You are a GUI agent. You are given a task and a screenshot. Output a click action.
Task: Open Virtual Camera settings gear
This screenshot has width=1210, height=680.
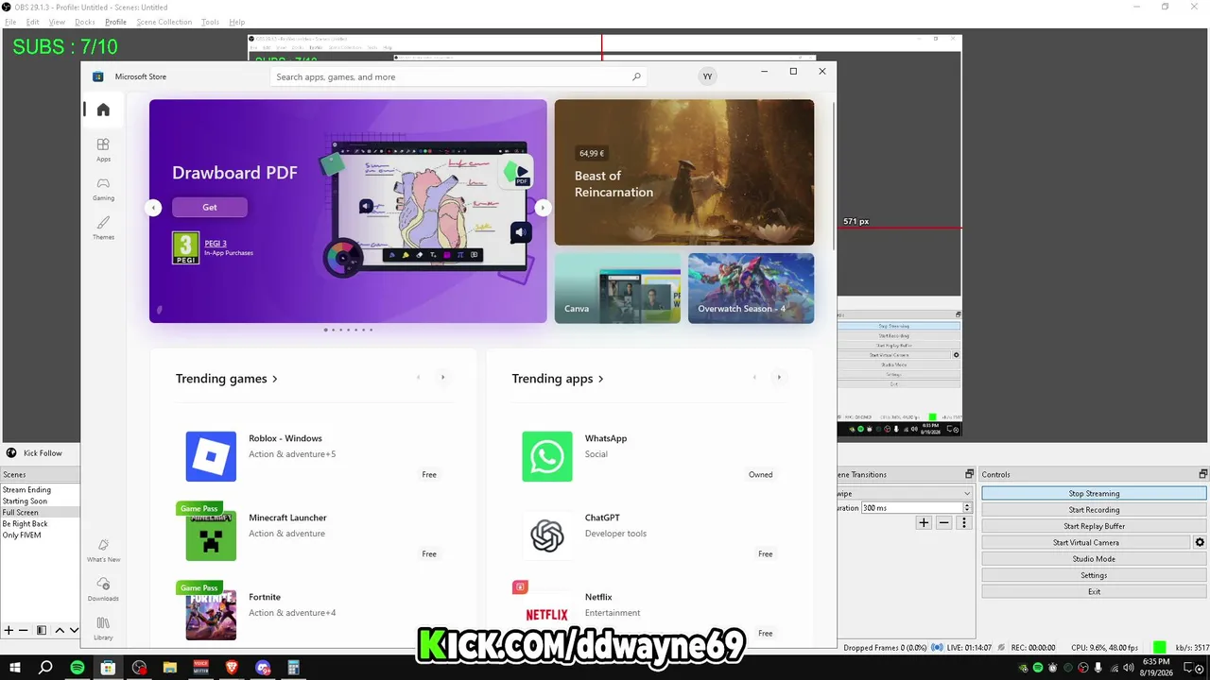1201,542
